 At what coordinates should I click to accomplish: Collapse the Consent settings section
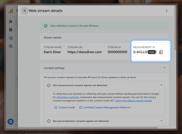coord(164,68)
